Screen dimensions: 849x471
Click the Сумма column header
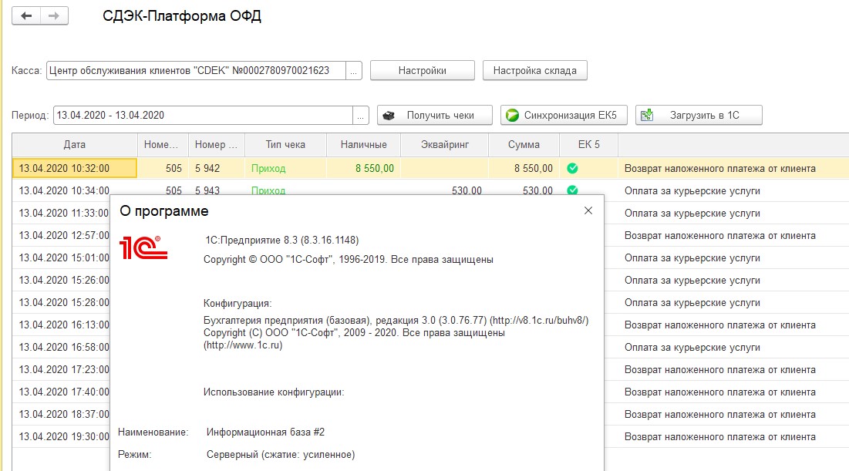(x=524, y=144)
